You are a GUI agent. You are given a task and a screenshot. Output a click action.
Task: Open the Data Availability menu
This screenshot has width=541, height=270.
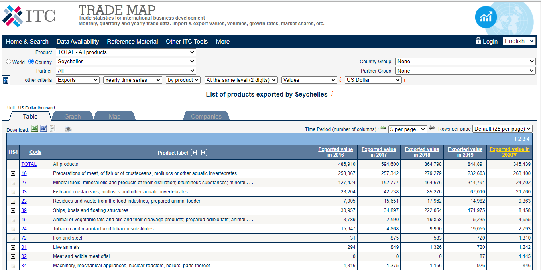click(x=77, y=42)
